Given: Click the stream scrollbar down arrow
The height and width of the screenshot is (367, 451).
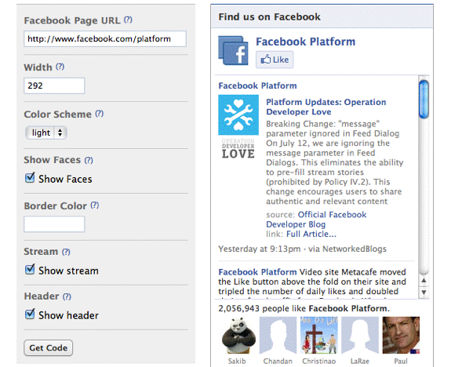Looking at the screenshot, I should [424, 293].
